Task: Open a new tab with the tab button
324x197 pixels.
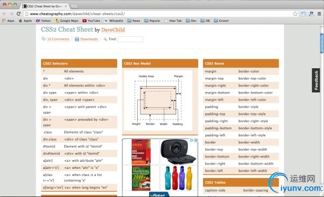Action: [75, 6]
